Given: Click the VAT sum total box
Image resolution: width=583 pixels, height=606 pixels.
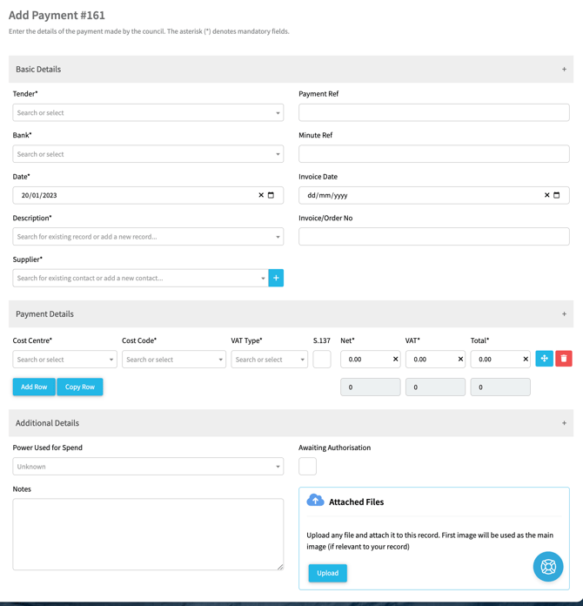Looking at the screenshot, I should (x=435, y=387).
